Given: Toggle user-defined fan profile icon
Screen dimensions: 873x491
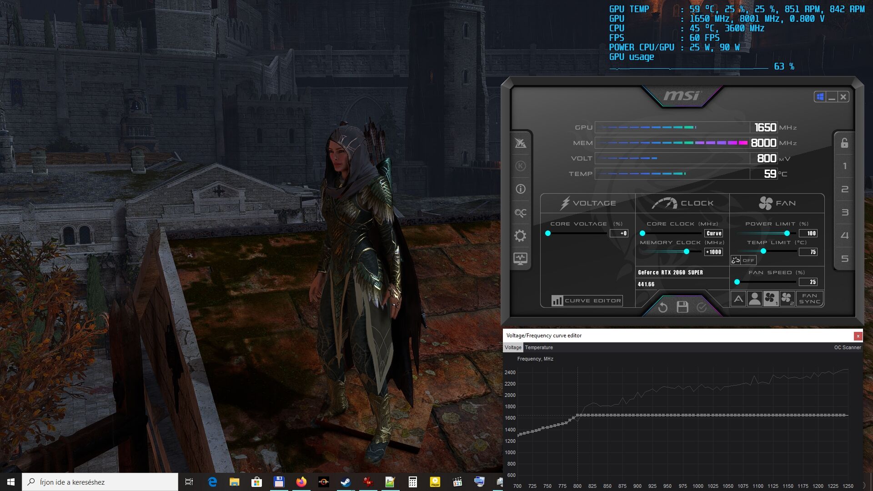Looking at the screenshot, I should point(755,299).
